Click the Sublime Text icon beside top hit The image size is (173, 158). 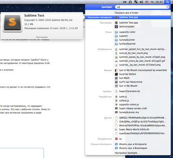(x=116, y=17)
